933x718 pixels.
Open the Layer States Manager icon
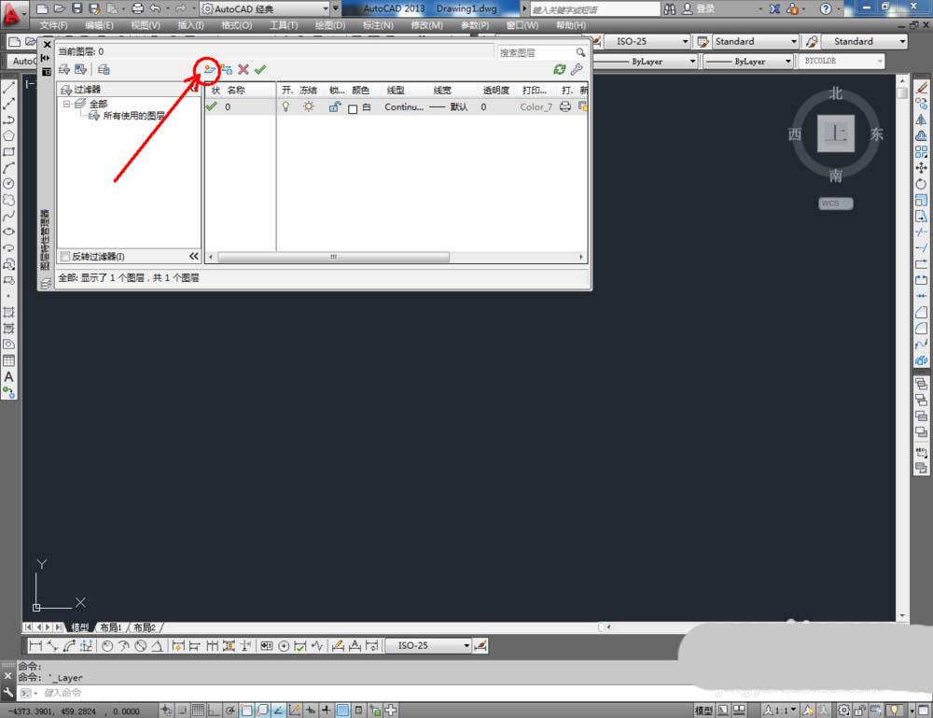point(104,70)
